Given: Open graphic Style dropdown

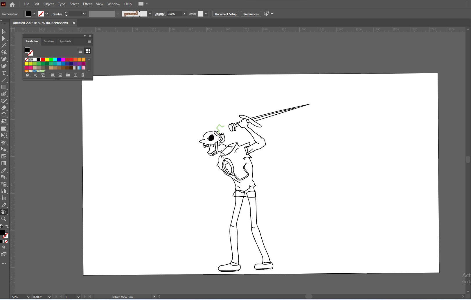Looking at the screenshot, I should (206, 14).
